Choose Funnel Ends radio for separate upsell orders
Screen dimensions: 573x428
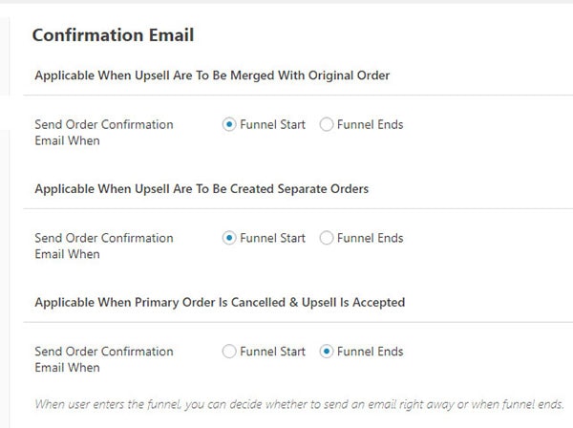pos(327,239)
